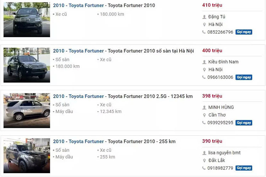The width and height of the screenshot is (266, 177).
Task: Click 'Gọi ngay' button for Kiều Đình Nam
Action: pos(244,77)
